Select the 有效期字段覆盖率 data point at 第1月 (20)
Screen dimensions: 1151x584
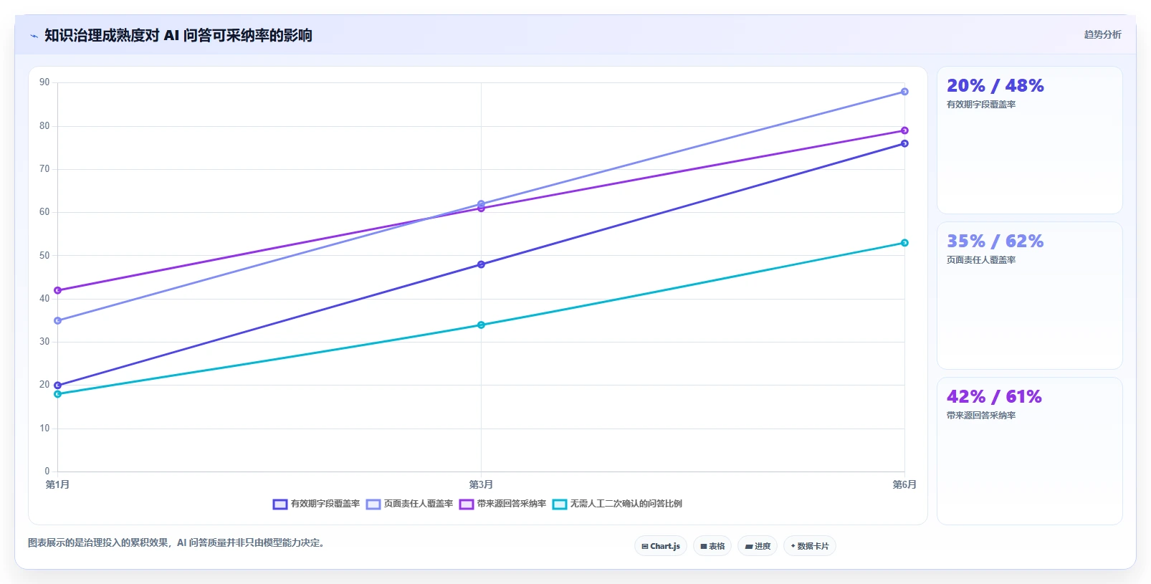click(x=57, y=386)
